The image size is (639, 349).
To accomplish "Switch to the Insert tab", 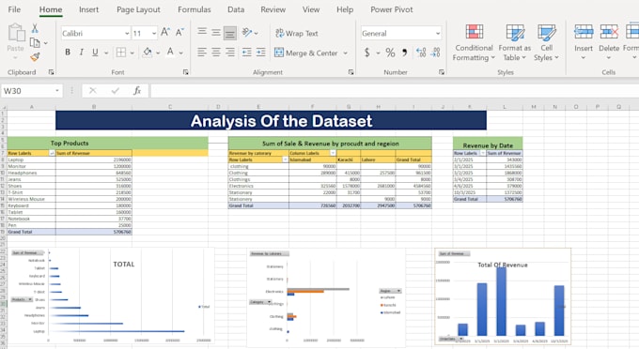I will [x=89, y=9].
